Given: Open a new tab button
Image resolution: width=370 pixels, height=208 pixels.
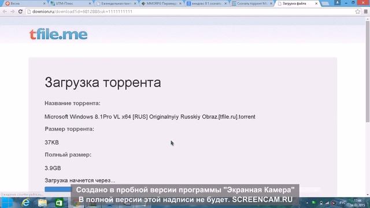Looking at the screenshot, I should tap(325, 3).
